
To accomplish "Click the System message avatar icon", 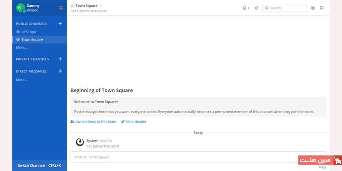I will 80,142.
